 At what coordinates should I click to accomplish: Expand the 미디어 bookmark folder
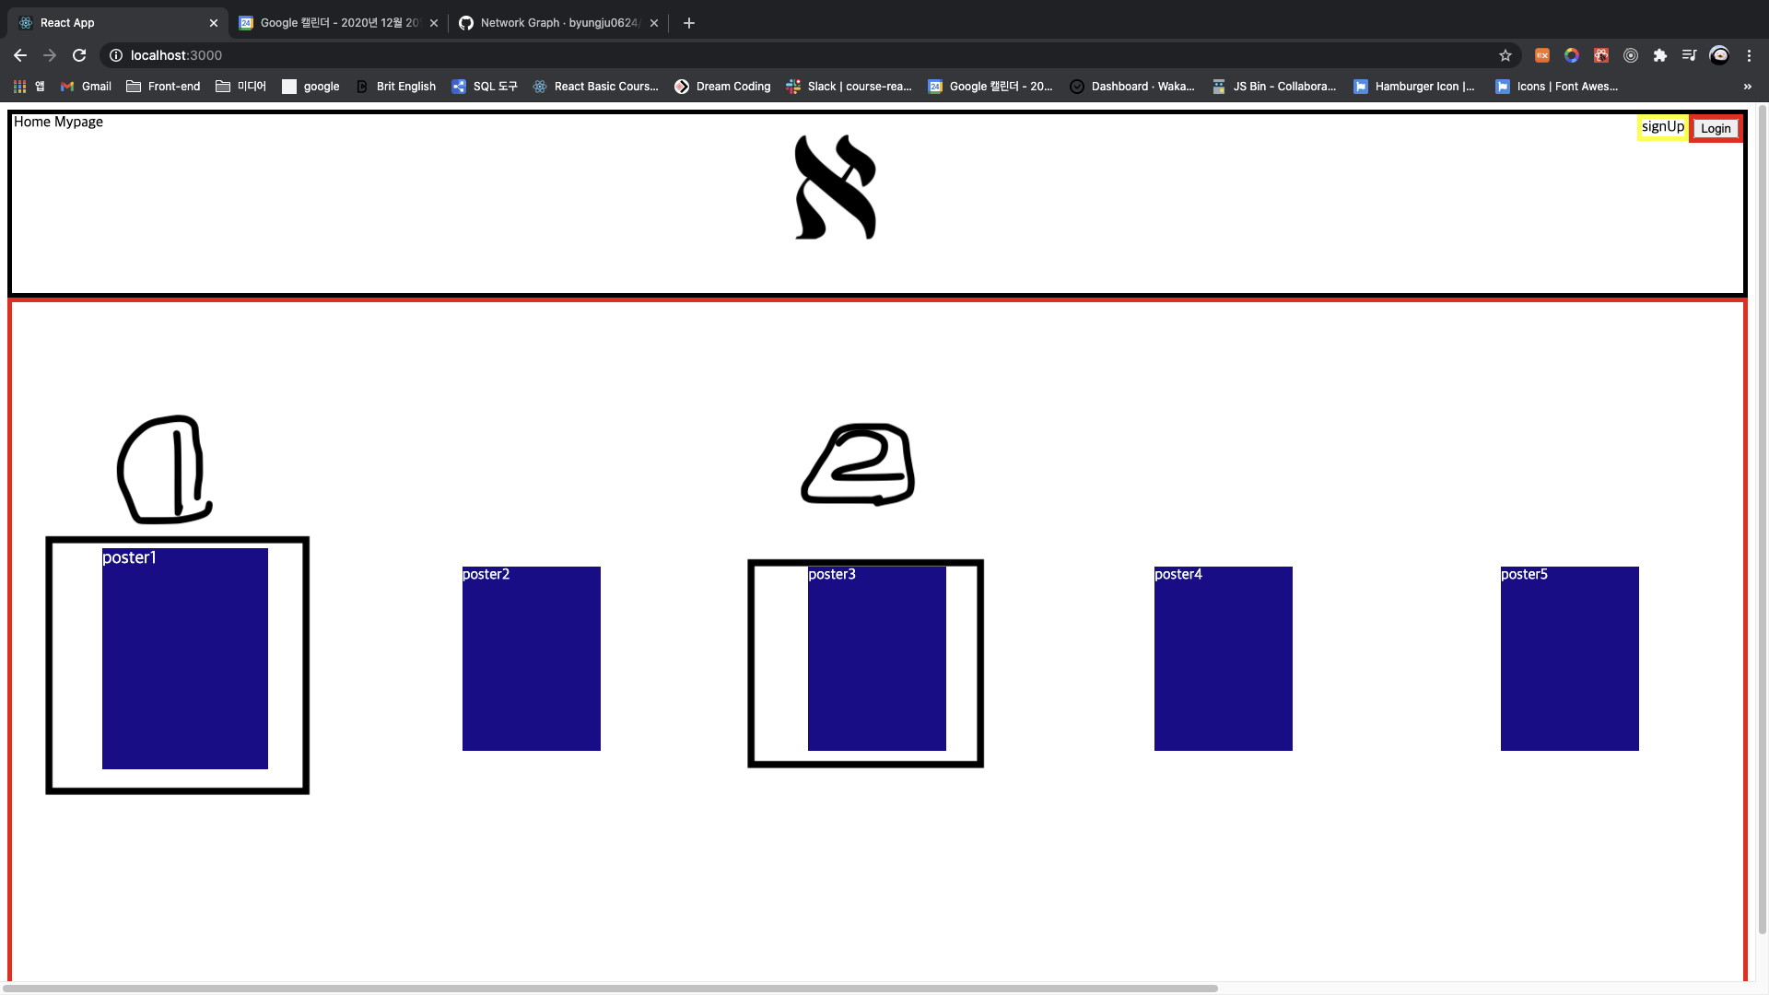[240, 87]
